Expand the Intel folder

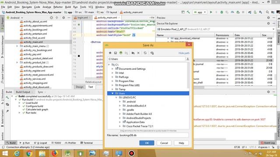coord(112,73)
